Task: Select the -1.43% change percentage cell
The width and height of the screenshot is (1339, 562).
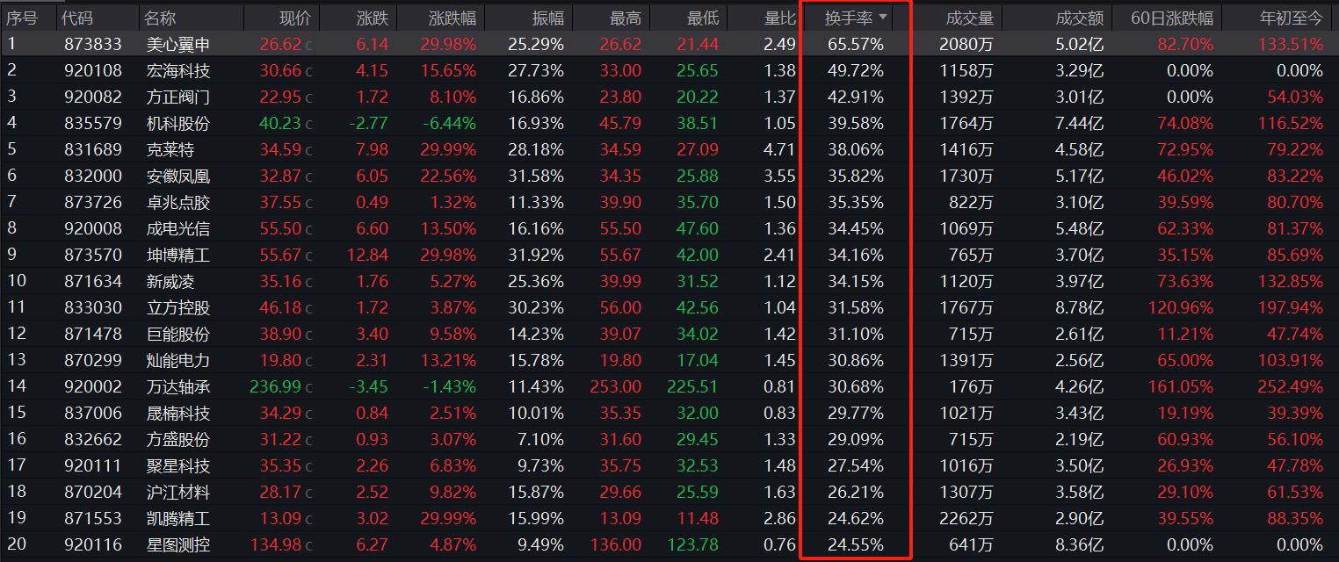Action: tap(449, 386)
